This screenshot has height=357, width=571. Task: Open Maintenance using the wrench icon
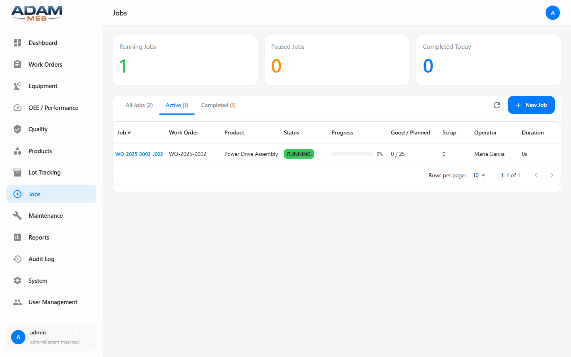[x=17, y=215]
